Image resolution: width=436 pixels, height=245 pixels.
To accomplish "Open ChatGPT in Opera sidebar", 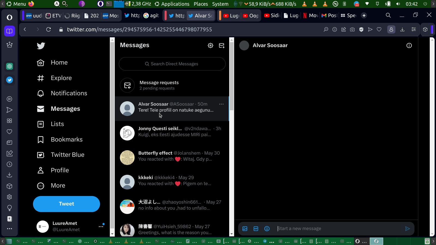I will click(x=10, y=66).
